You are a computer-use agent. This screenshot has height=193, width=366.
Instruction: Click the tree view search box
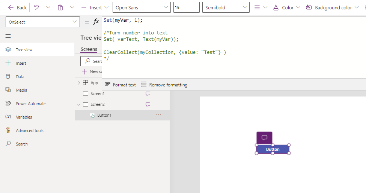coord(91,61)
